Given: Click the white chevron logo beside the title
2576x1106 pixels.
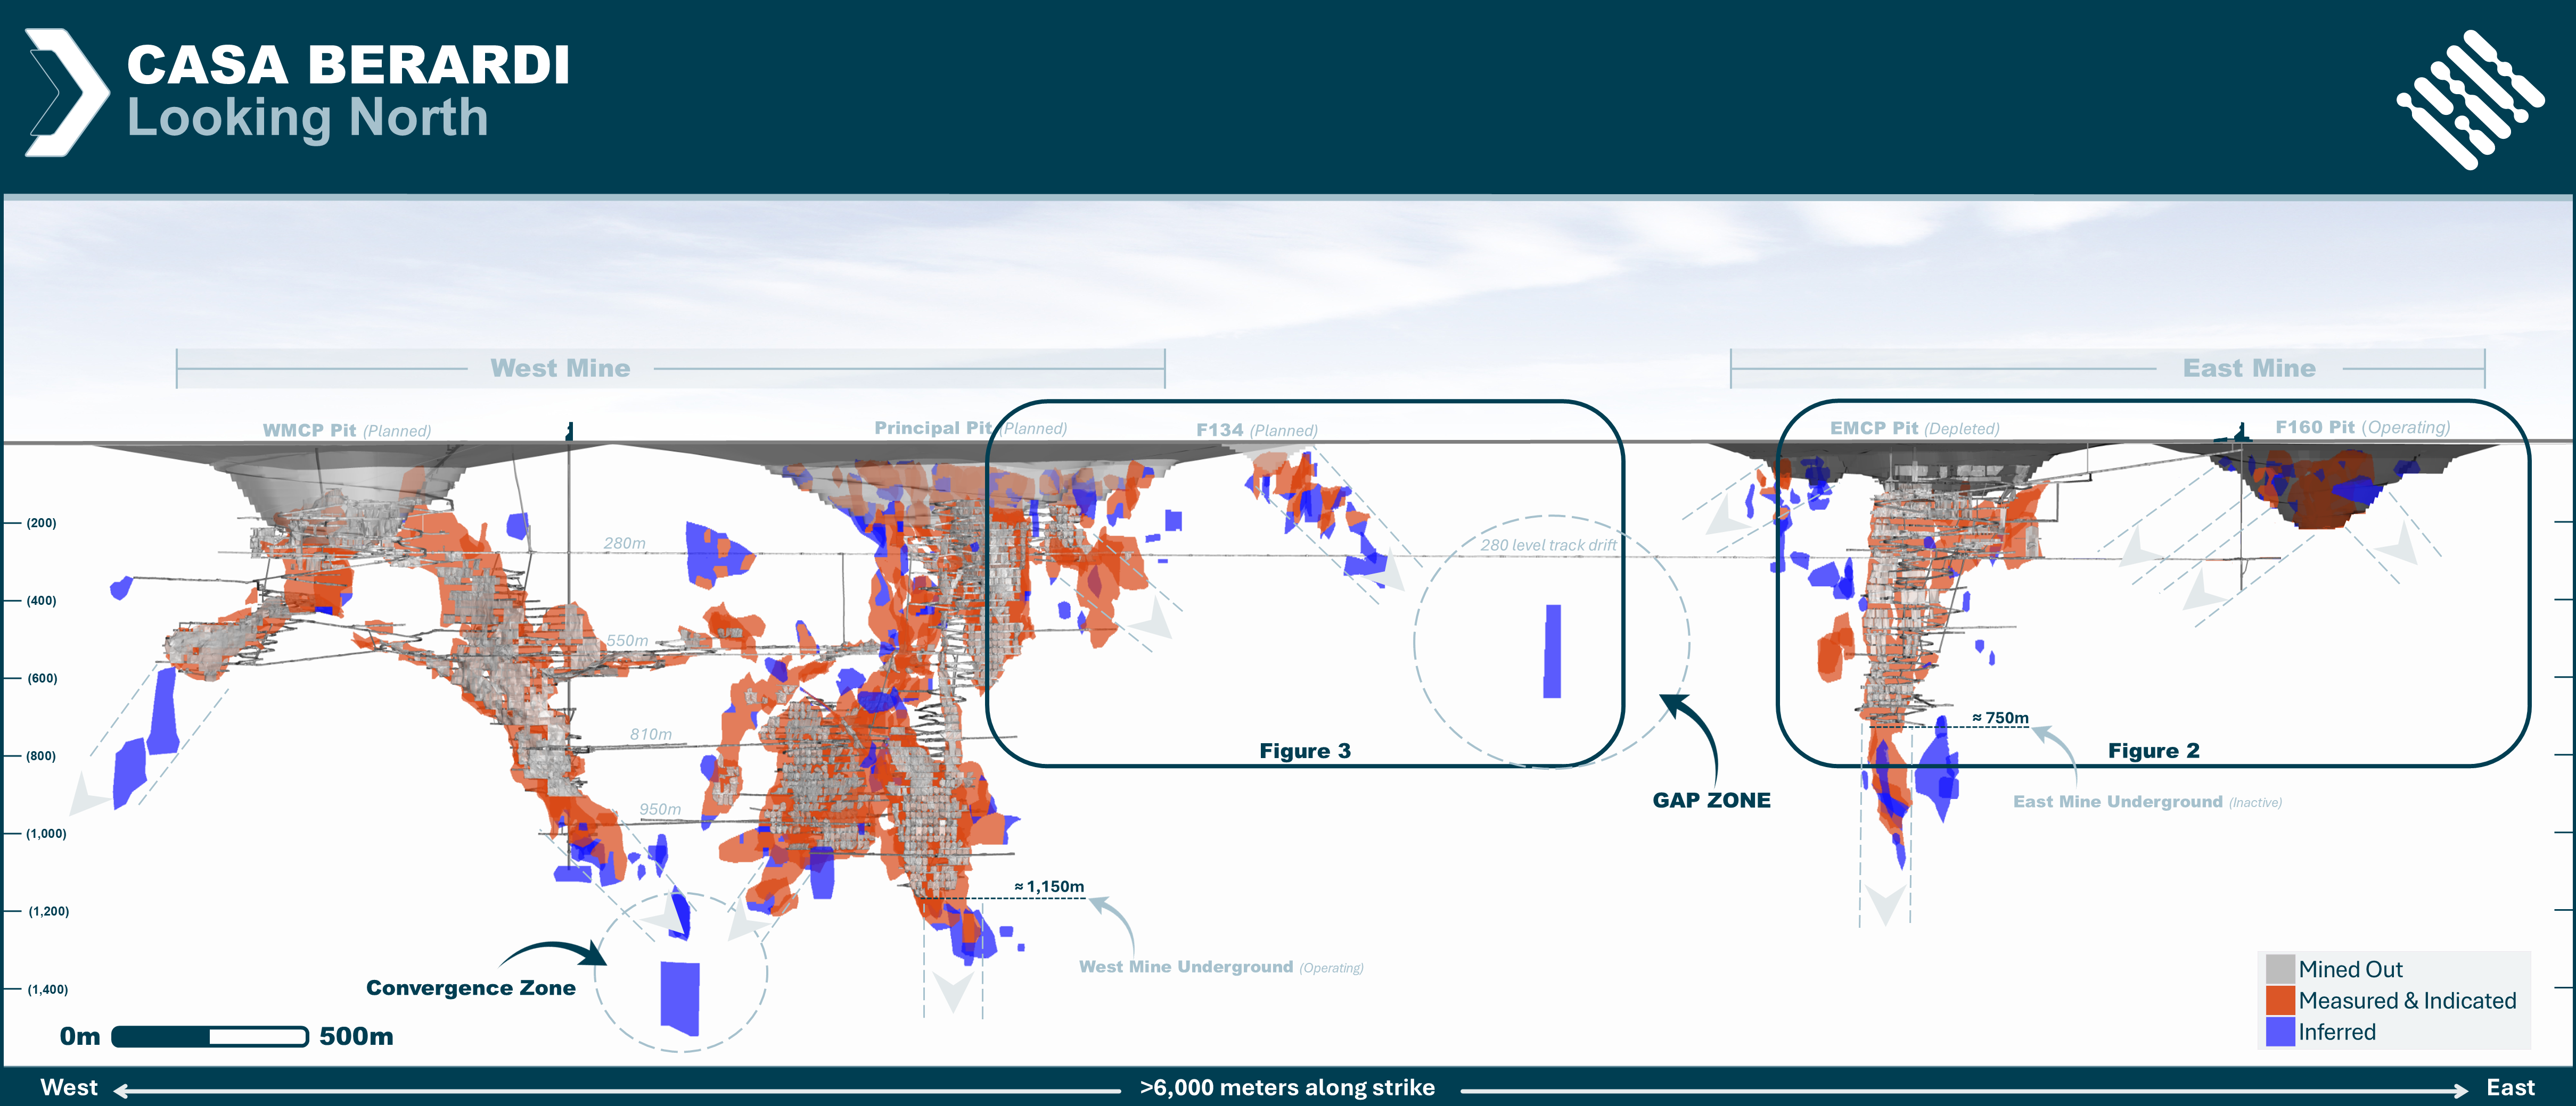Looking at the screenshot, I should 67,92.
